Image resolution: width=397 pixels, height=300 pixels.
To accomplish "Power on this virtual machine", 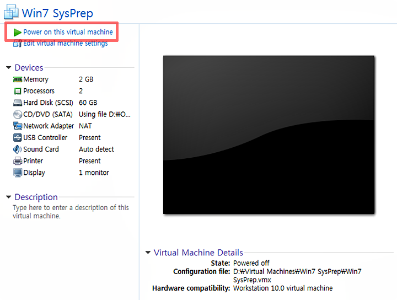I will 68,33.
